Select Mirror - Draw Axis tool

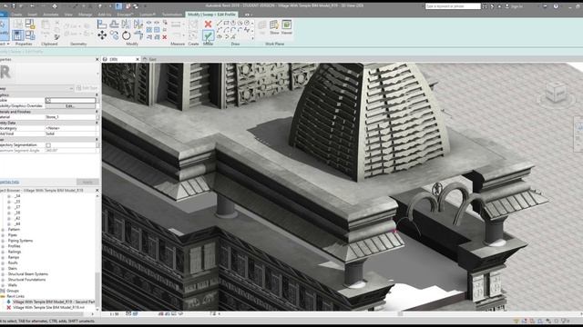[138, 25]
